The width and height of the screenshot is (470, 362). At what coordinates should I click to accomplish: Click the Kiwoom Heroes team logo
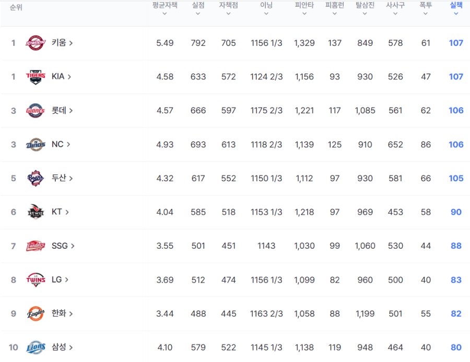pos(36,43)
